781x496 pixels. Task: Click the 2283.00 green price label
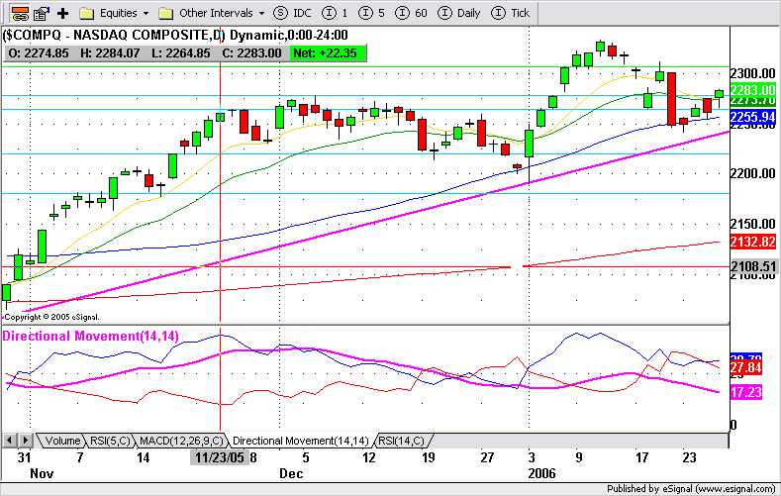752,90
